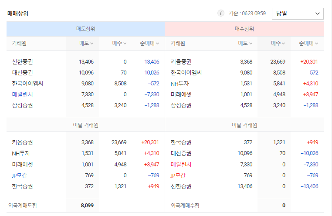Click blue 메릴린치 in the 매도상위 list
332x216 pixels.
click(22, 94)
